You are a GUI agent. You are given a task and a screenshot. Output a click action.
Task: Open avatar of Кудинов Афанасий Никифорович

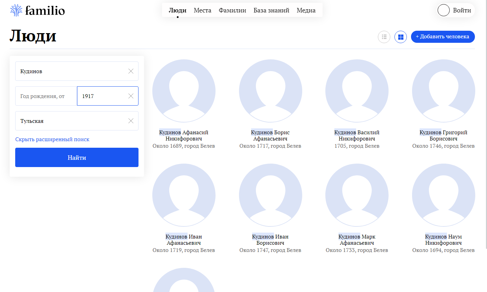pos(184,91)
